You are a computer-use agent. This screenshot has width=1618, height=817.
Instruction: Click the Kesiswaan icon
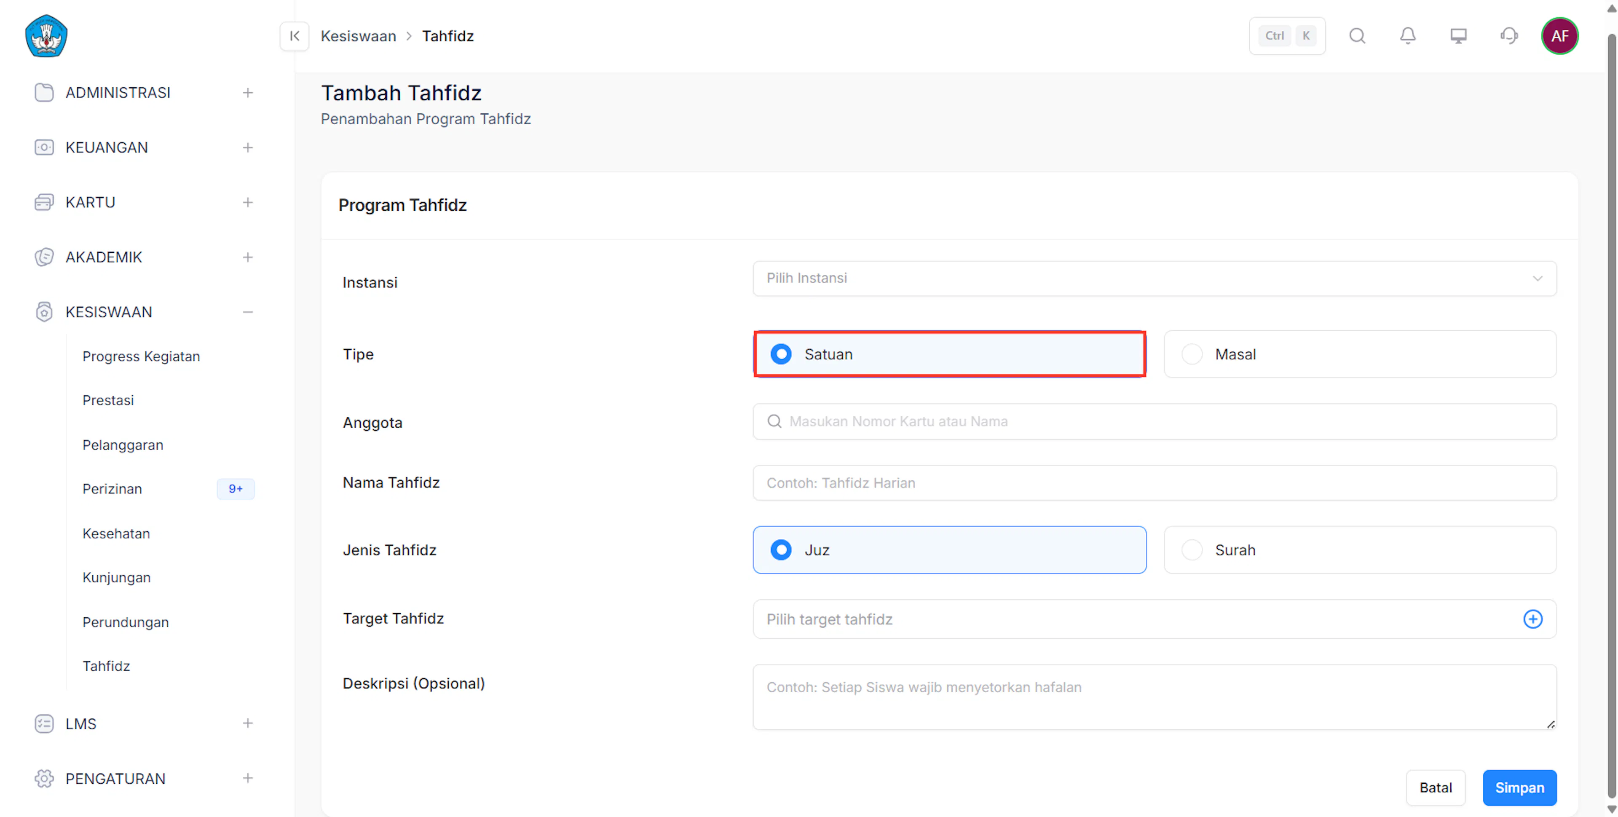(x=44, y=312)
